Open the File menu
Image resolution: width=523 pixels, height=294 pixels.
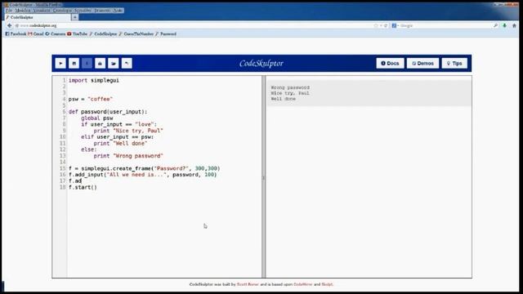[9, 11]
